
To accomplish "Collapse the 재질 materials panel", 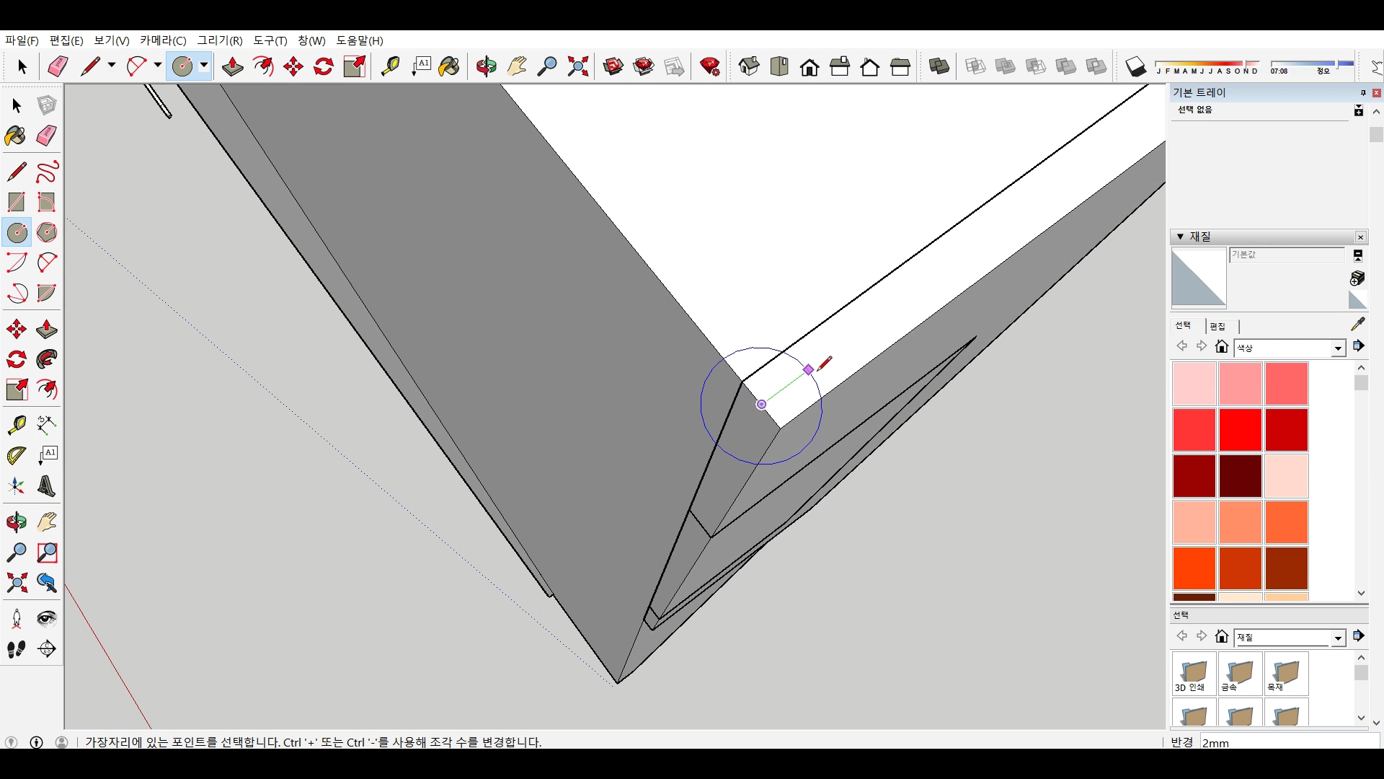I will pyautogui.click(x=1180, y=237).
